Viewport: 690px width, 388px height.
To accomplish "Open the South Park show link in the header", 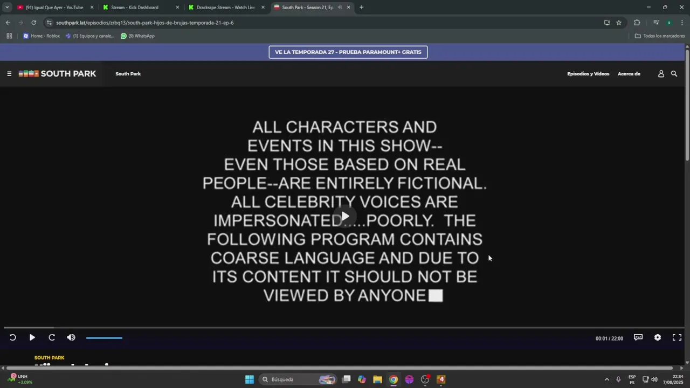I will point(128,74).
